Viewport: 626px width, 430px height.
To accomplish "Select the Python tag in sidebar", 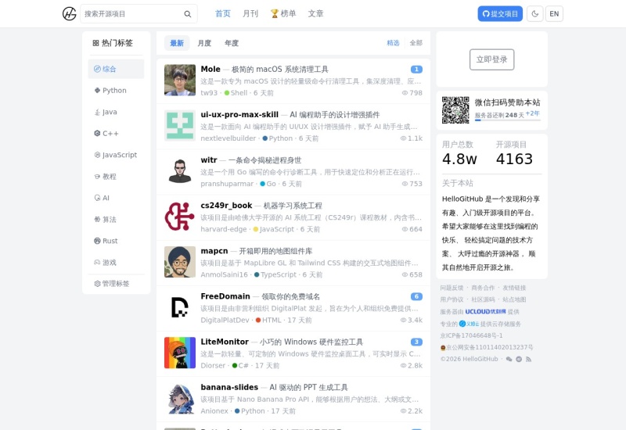I will coord(116,91).
